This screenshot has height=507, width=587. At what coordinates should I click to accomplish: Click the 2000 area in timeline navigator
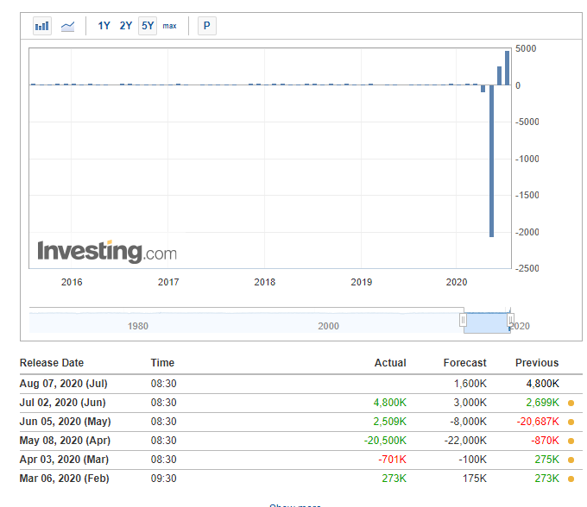click(x=328, y=326)
